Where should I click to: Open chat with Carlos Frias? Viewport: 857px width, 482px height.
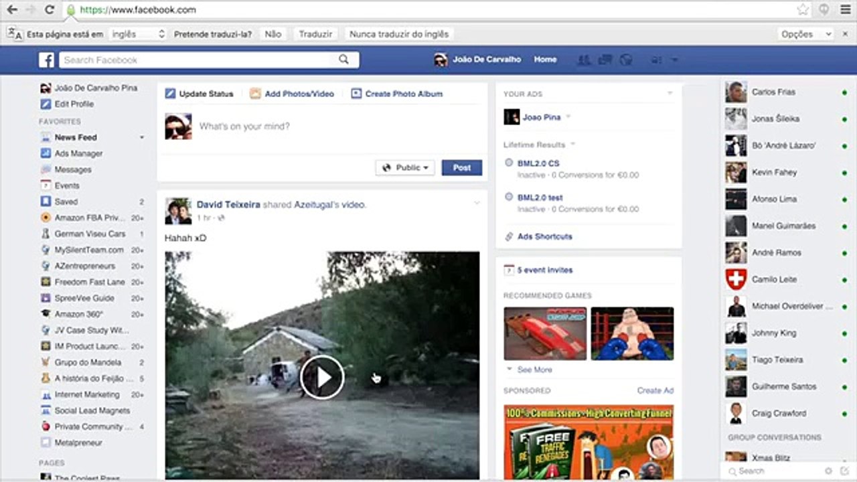pyautogui.click(x=787, y=92)
